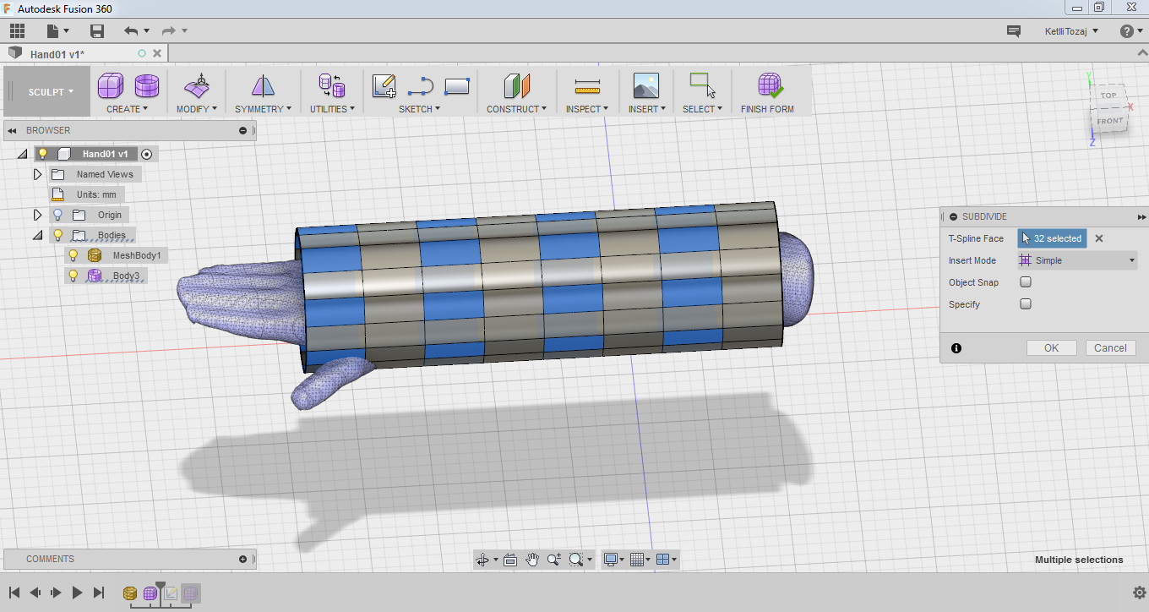Expand the Origin tree node
This screenshot has height=612, width=1149.
tap(37, 215)
